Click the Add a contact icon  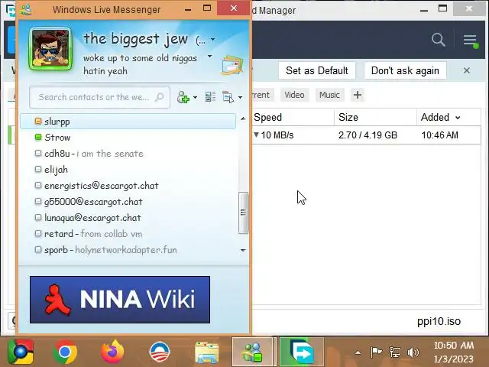pyautogui.click(x=183, y=97)
